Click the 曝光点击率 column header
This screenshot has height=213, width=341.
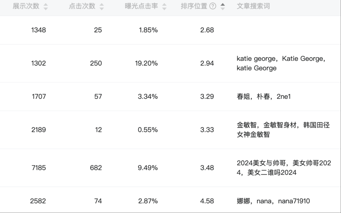[141, 6]
